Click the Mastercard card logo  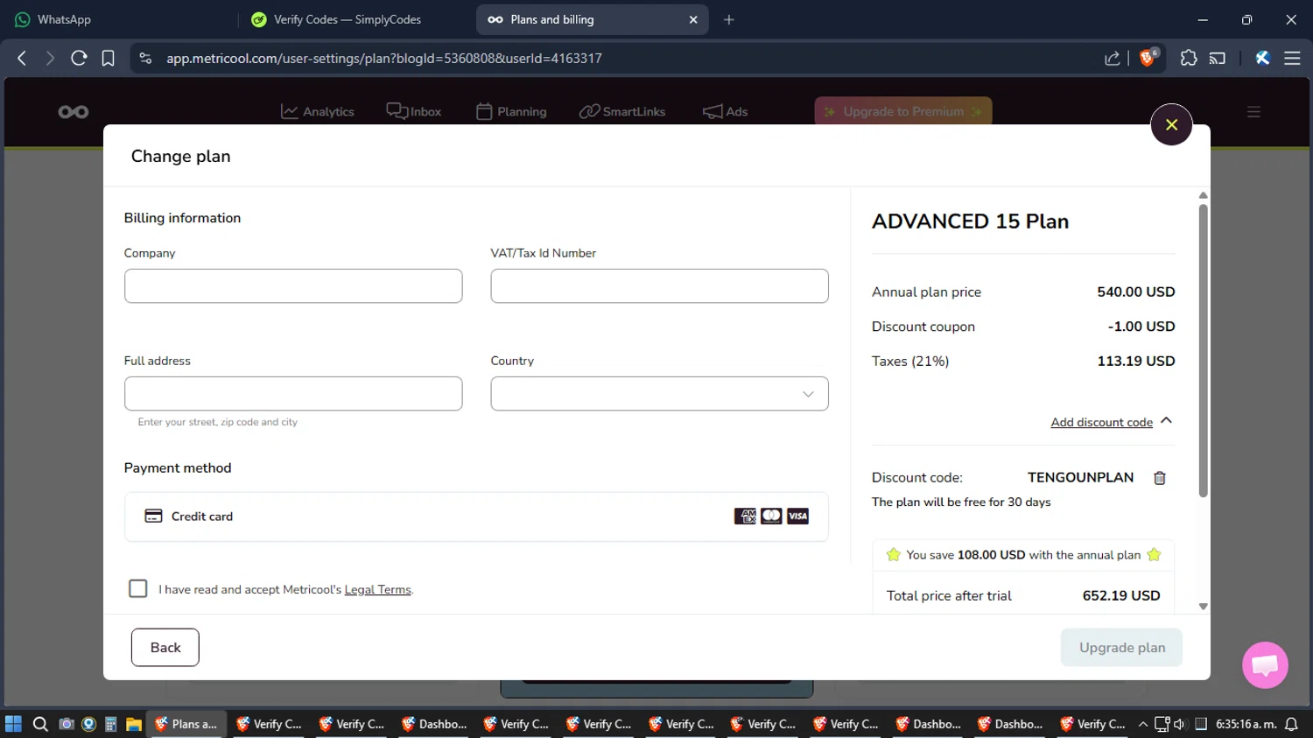[x=771, y=517]
